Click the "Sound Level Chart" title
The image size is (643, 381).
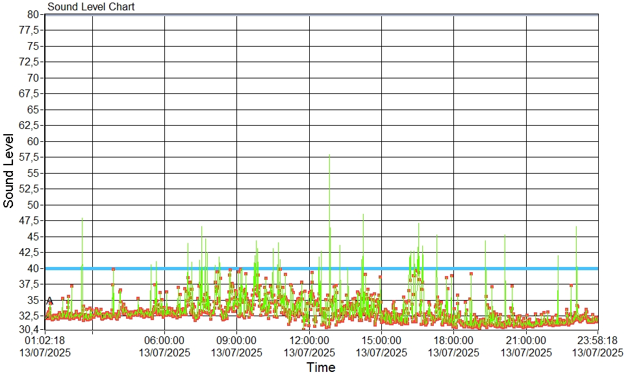click(91, 7)
